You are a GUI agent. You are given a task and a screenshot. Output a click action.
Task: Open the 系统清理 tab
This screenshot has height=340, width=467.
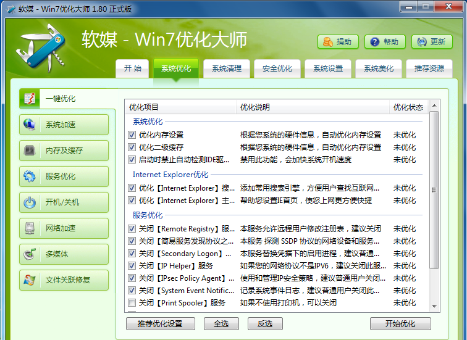[227, 68]
